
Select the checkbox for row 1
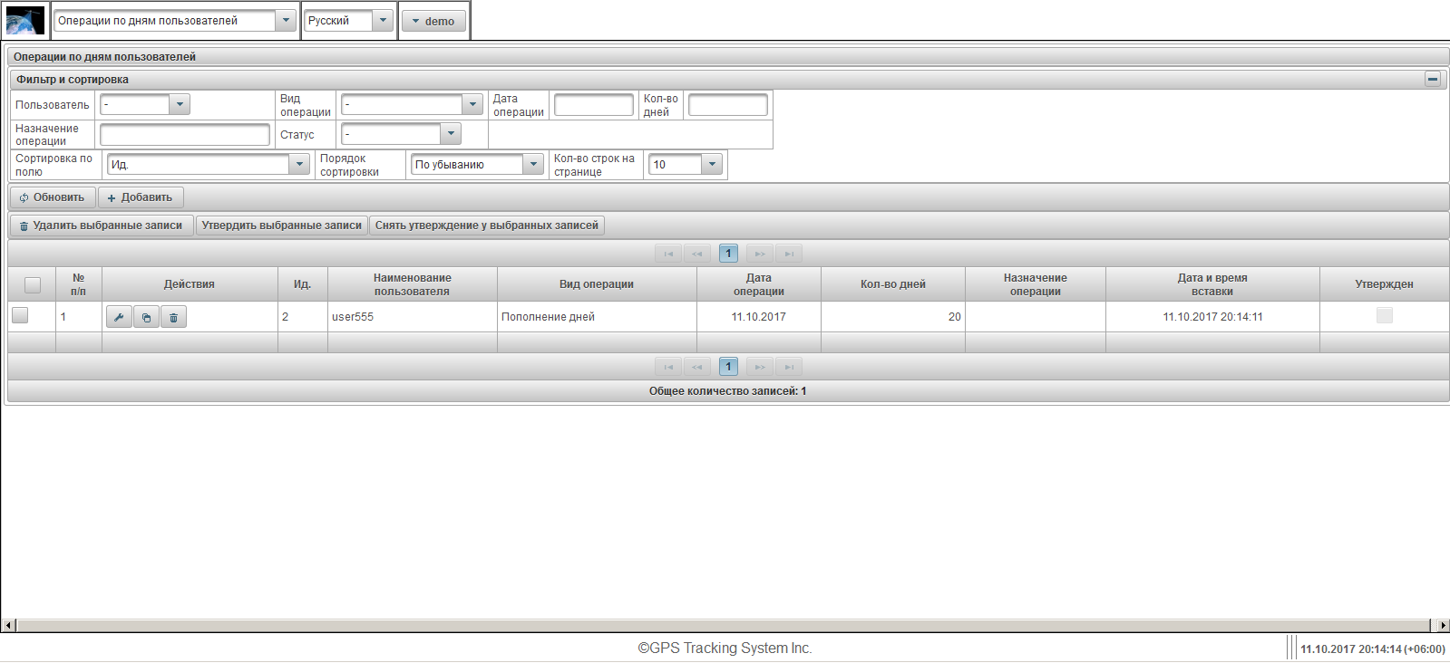[20, 315]
